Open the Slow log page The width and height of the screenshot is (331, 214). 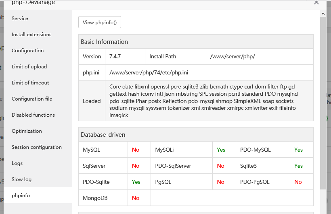click(21, 179)
